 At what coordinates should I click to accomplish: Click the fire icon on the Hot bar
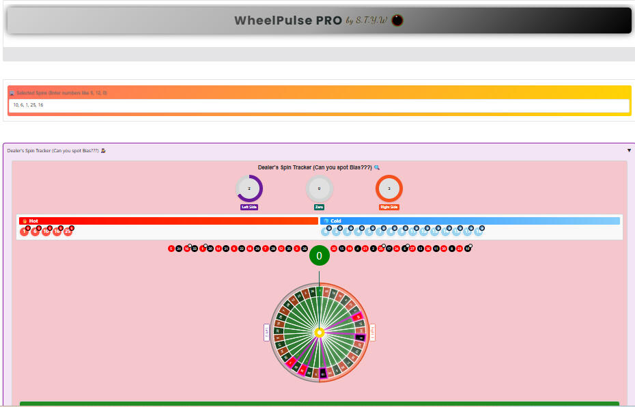23,221
